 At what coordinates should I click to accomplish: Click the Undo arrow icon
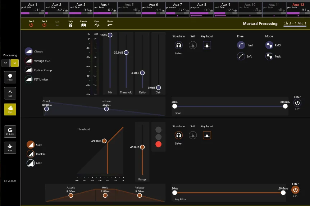pos(110,25)
